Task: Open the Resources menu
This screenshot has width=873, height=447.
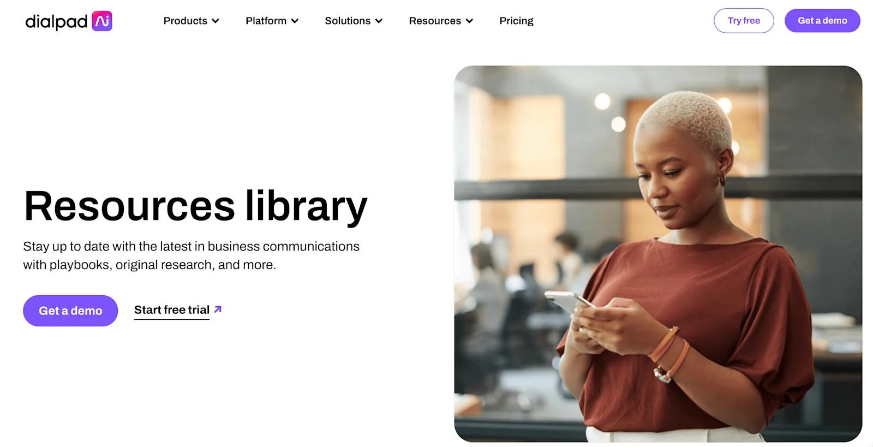Action: coord(441,21)
